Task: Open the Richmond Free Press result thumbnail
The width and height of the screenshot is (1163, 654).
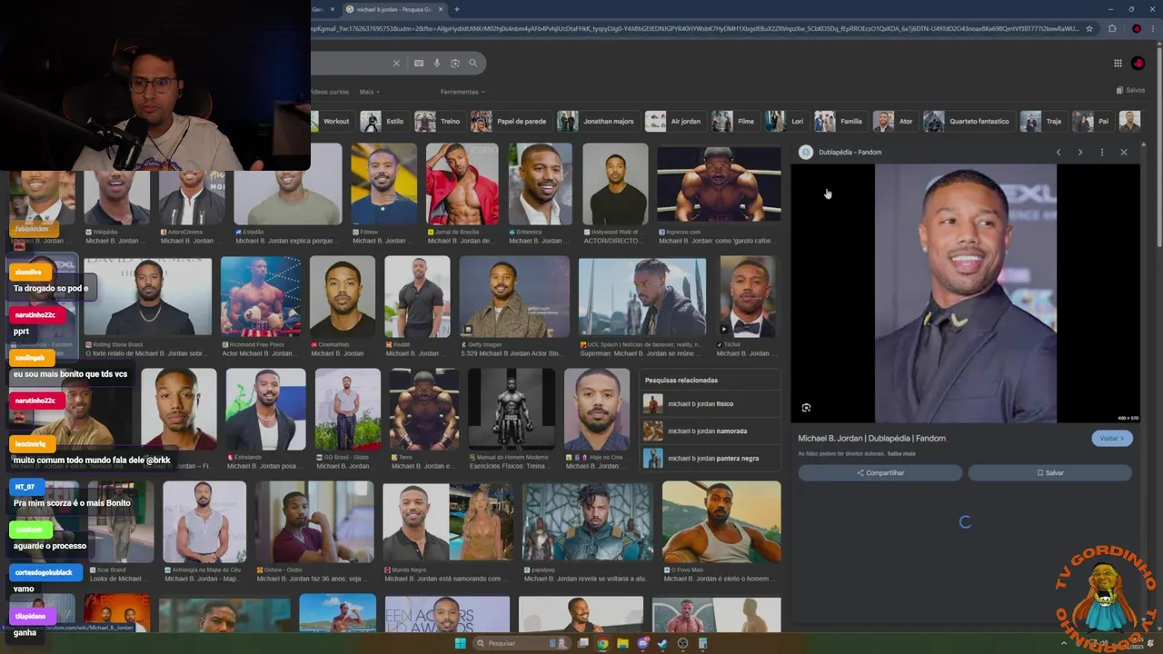Action: (x=261, y=296)
